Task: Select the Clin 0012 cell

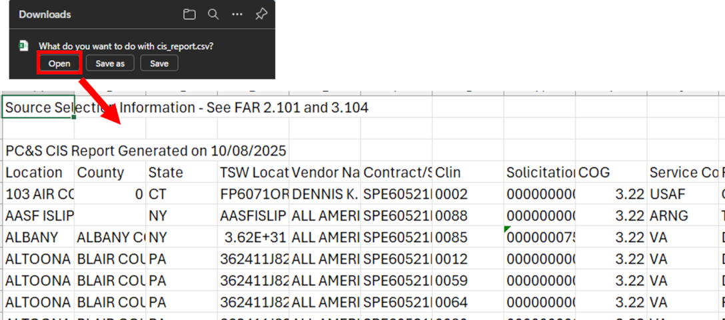Action: pos(468,259)
